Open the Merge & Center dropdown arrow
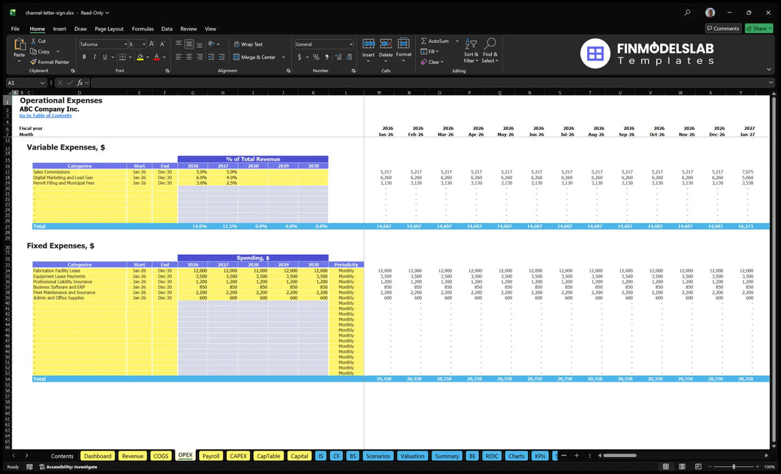The image size is (781, 474). [284, 57]
